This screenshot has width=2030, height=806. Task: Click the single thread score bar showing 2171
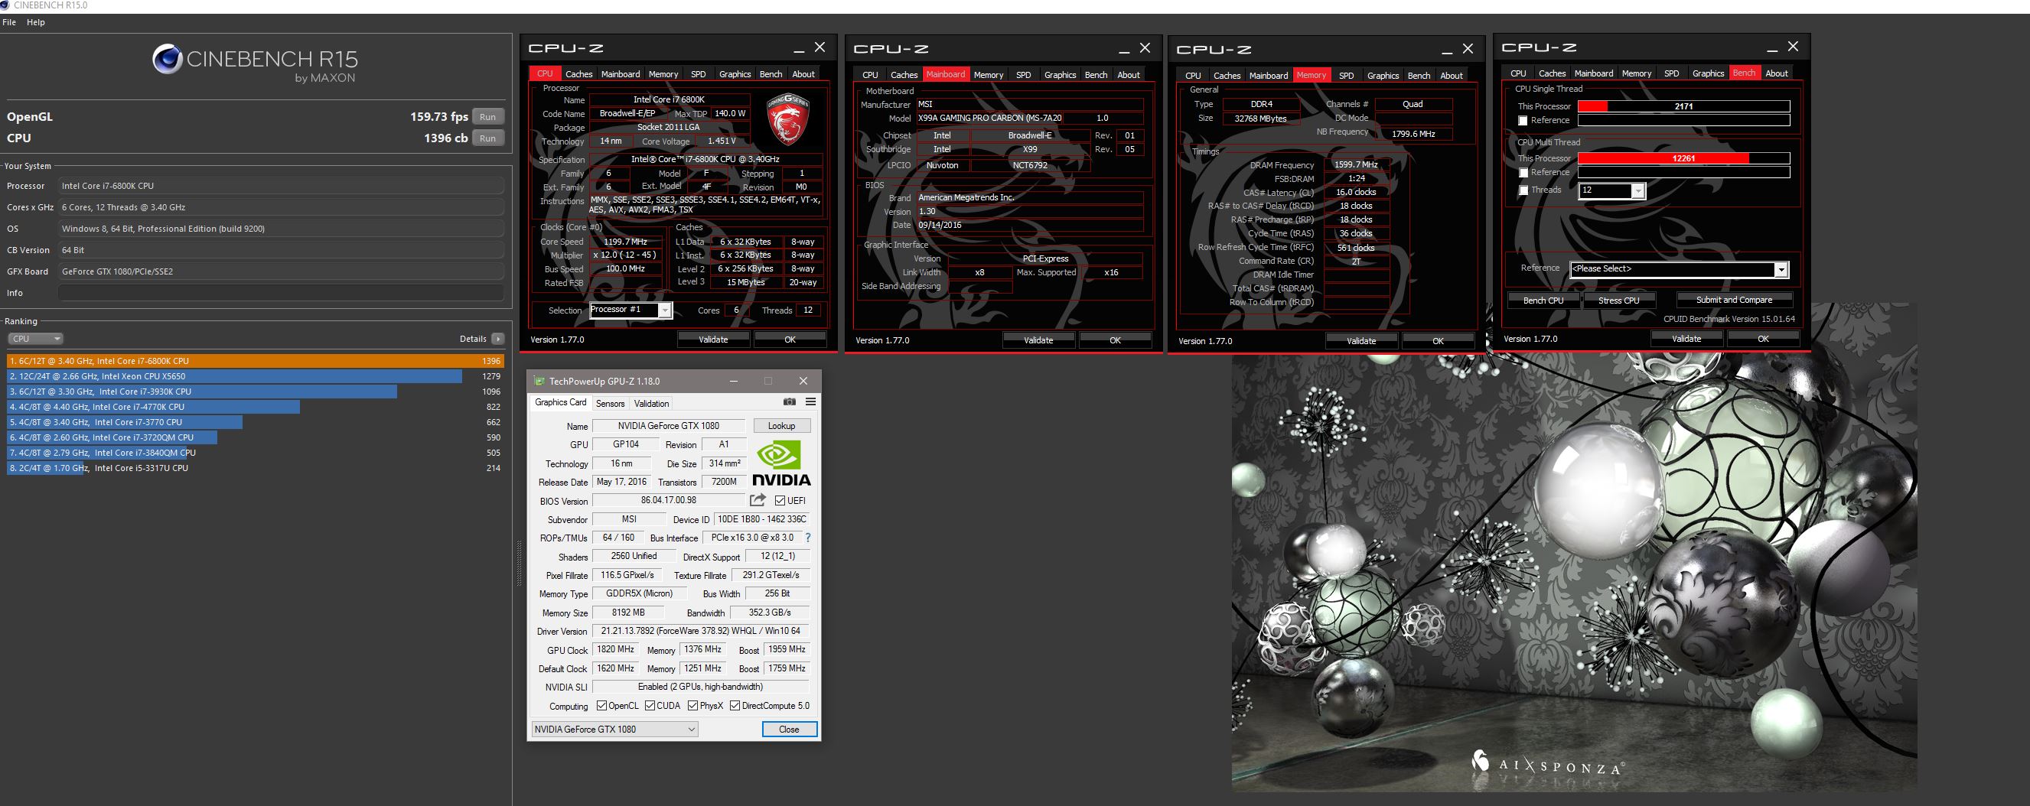pyautogui.click(x=1683, y=106)
